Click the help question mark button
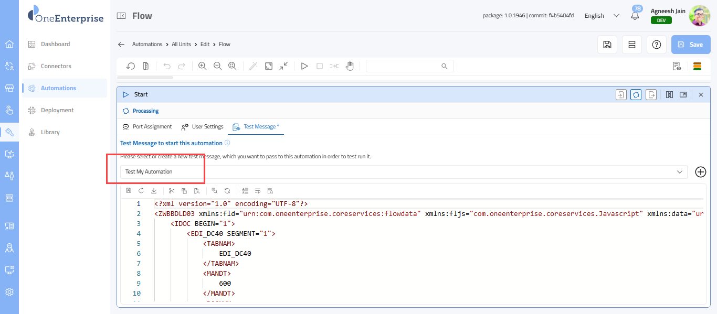The image size is (717, 314). 656,45
